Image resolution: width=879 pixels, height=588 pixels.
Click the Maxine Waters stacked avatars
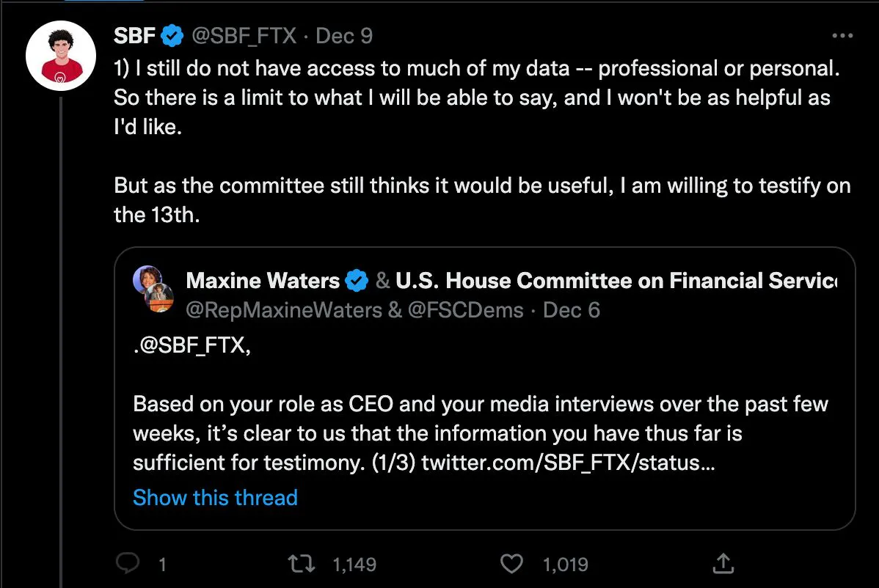click(x=153, y=289)
